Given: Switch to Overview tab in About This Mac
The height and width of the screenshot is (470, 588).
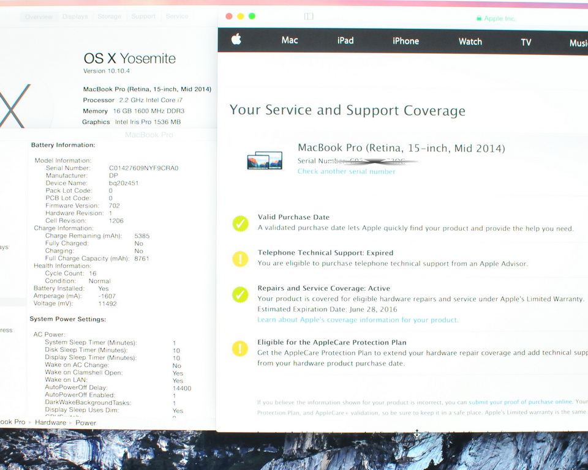Looking at the screenshot, I should point(39,17).
